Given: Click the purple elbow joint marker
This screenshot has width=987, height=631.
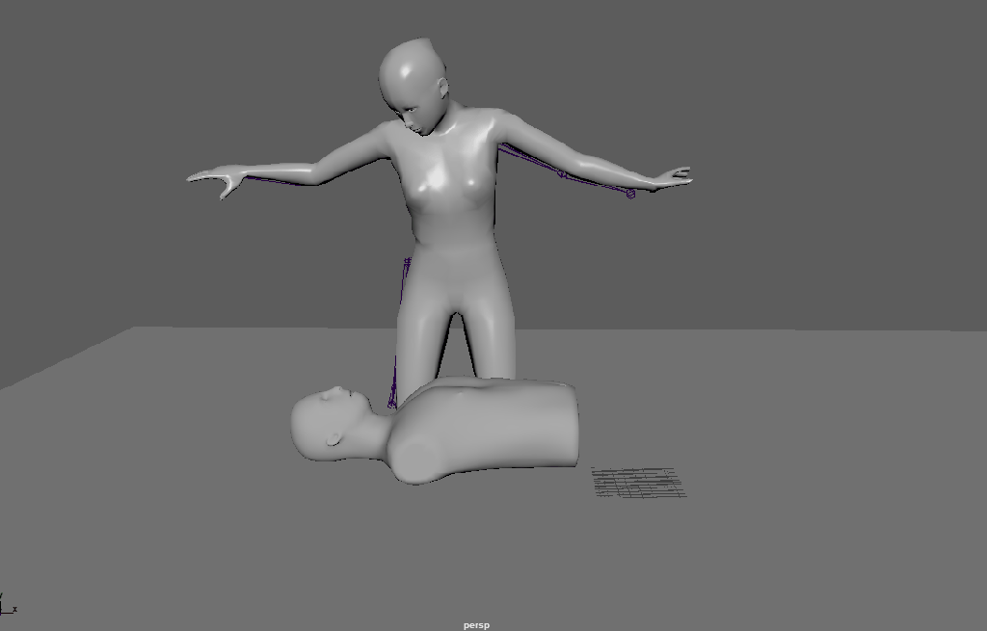Looking at the screenshot, I should [x=562, y=174].
